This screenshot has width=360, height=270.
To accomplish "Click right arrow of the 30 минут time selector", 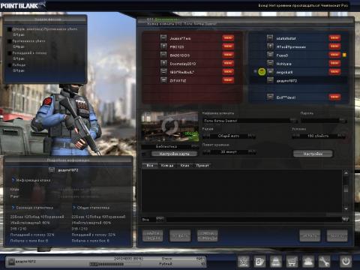I will pos(251,151).
